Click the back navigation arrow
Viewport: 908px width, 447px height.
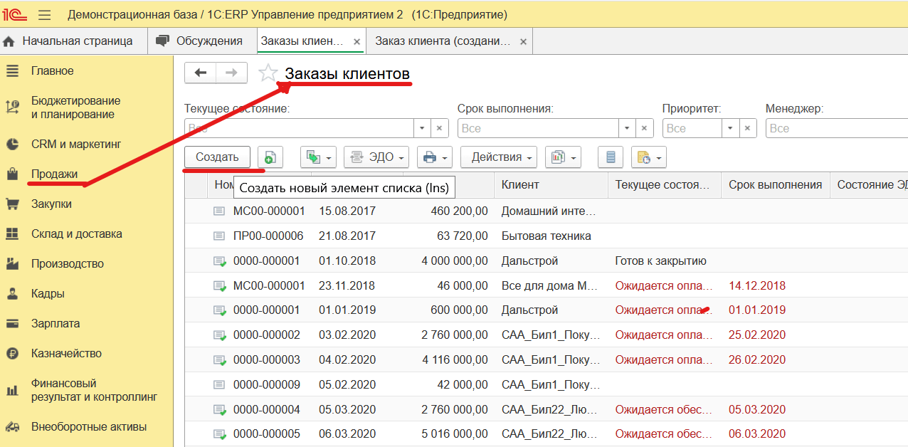coord(200,72)
